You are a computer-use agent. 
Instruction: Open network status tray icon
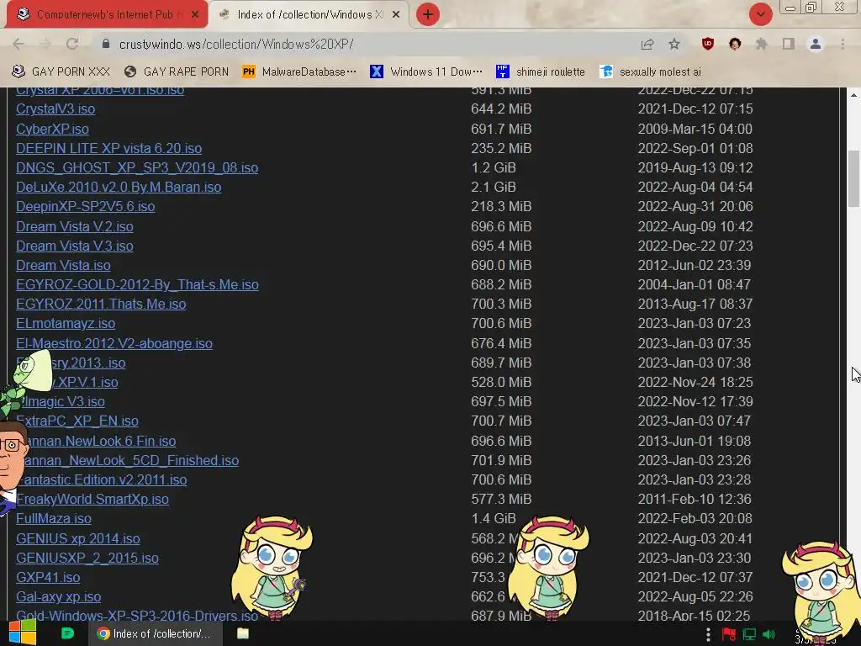click(x=749, y=634)
